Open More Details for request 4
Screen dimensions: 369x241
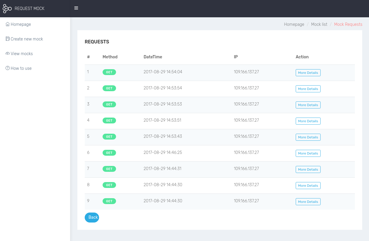(x=308, y=121)
